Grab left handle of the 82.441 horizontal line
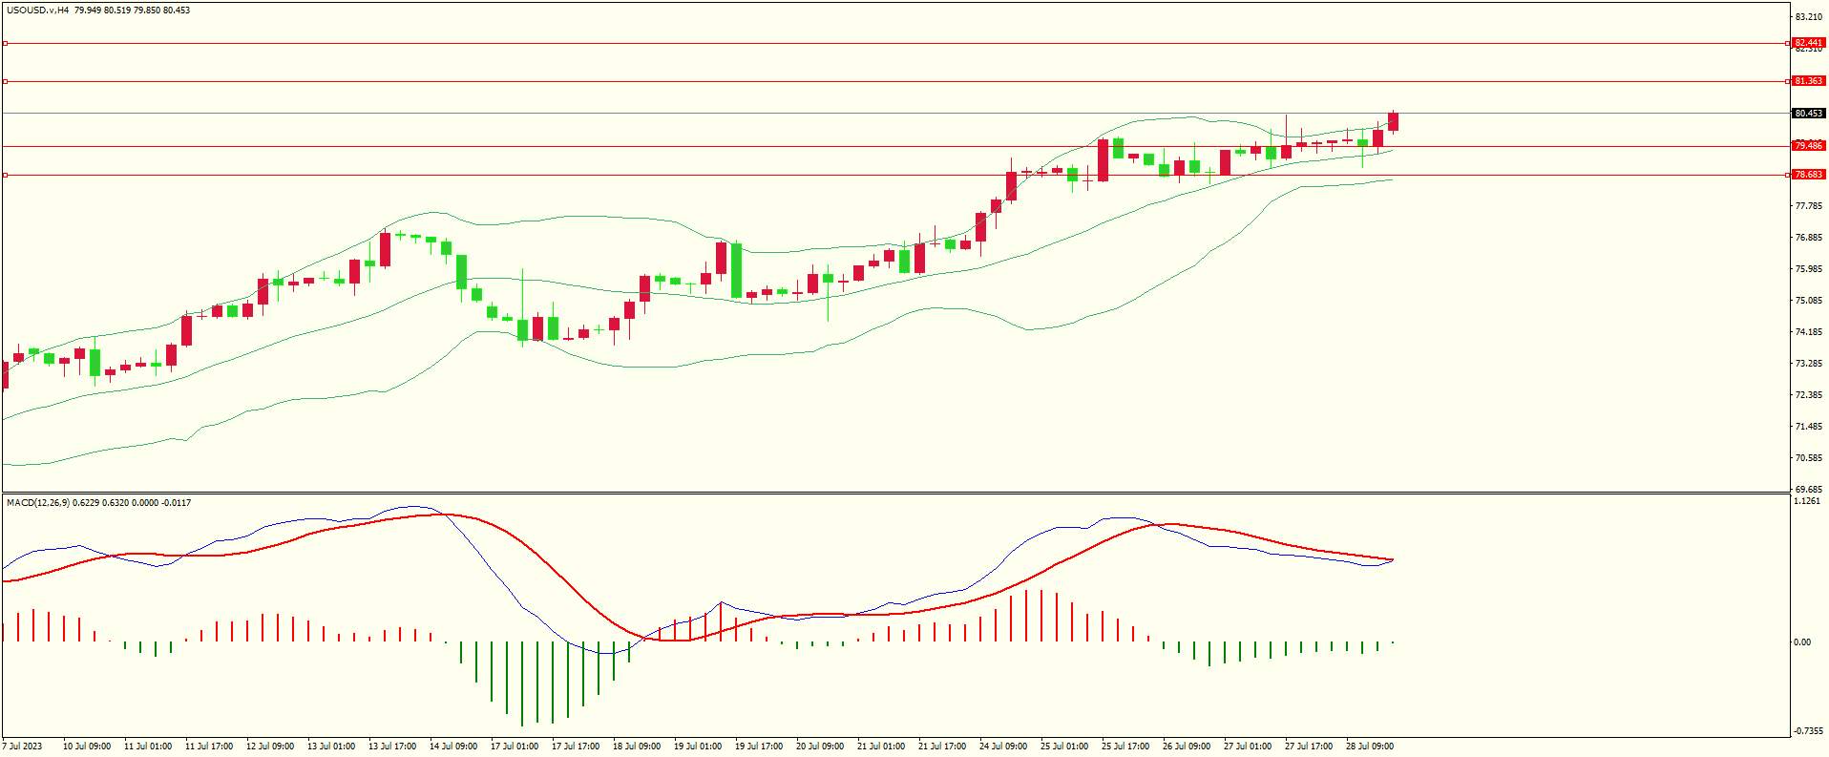This screenshot has width=1829, height=757. 5,43
